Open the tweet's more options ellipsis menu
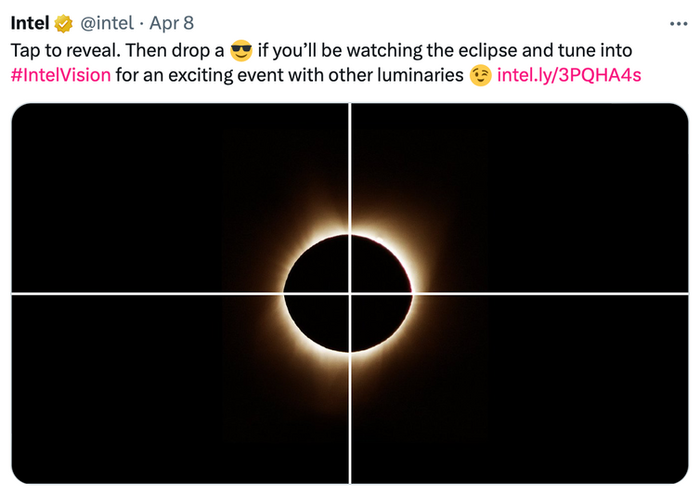Image resolution: width=700 pixels, height=494 pixels. point(678,23)
